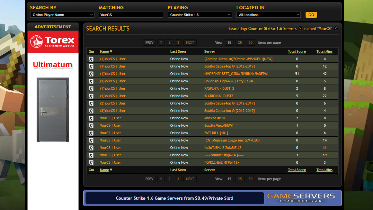Screen dimensions: 373x210
Task: Open server ИМПЕРИЯ^BEST_CSDM ПУШКИ+ЛАЗЕРЫ
Action: click(236, 74)
